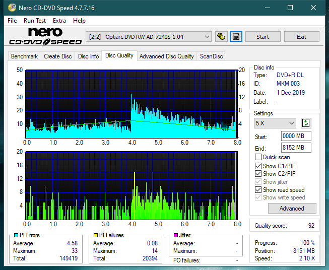
Task: Minimize the Nero CD-DVD Speed window
Action: (268, 8)
